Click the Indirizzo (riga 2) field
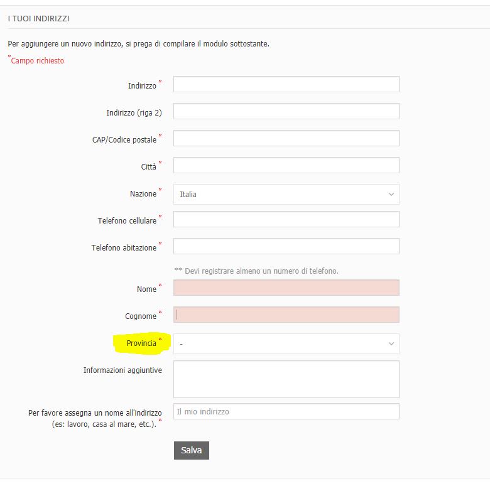 [x=286, y=111]
